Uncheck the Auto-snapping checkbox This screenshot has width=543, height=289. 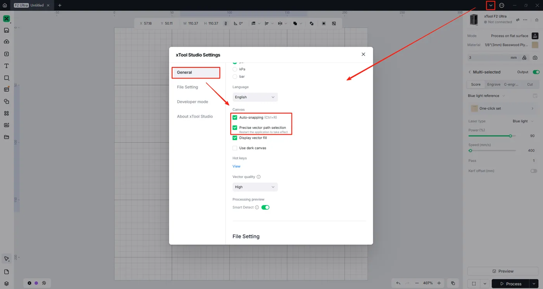pyautogui.click(x=235, y=117)
